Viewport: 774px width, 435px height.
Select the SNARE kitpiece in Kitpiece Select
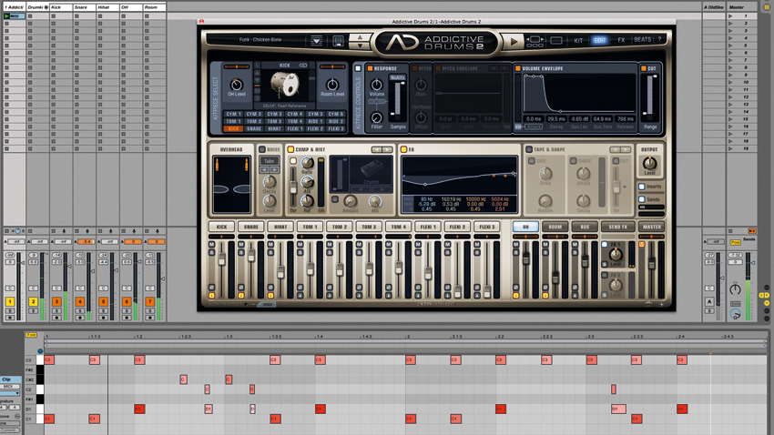(x=254, y=128)
